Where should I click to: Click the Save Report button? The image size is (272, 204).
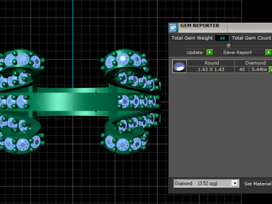point(243,53)
